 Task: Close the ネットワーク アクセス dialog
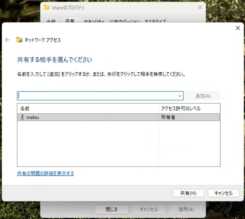pyautogui.click(x=237, y=28)
